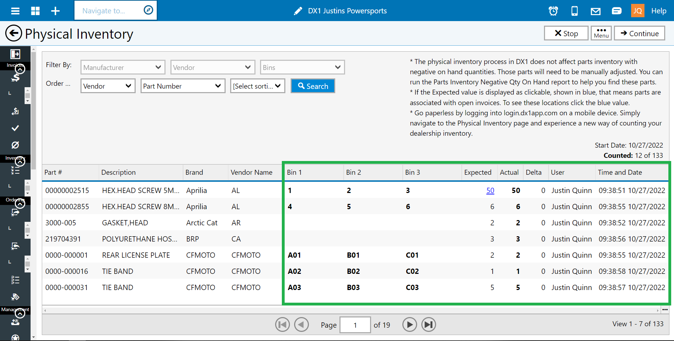Click the Help link

[x=659, y=11]
